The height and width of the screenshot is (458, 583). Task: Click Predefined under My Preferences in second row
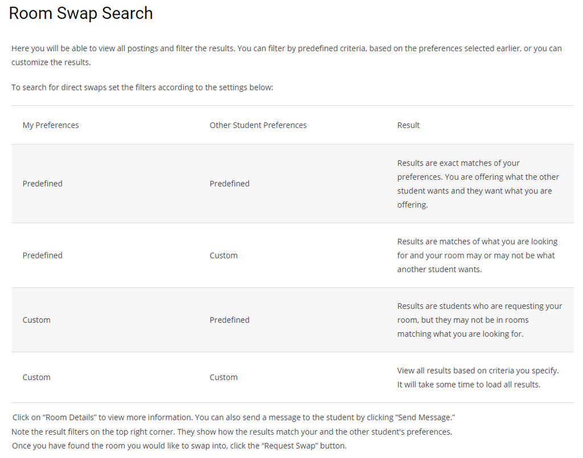pos(43,255)
